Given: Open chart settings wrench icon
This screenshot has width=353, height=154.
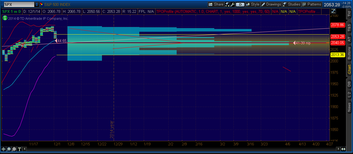Looking at the screenshot, I should [232, 4].
